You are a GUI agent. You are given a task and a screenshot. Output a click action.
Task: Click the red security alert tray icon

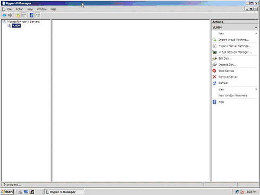click(x=242, y=192)
